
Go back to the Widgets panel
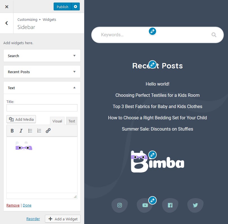(x=7, y=23)
